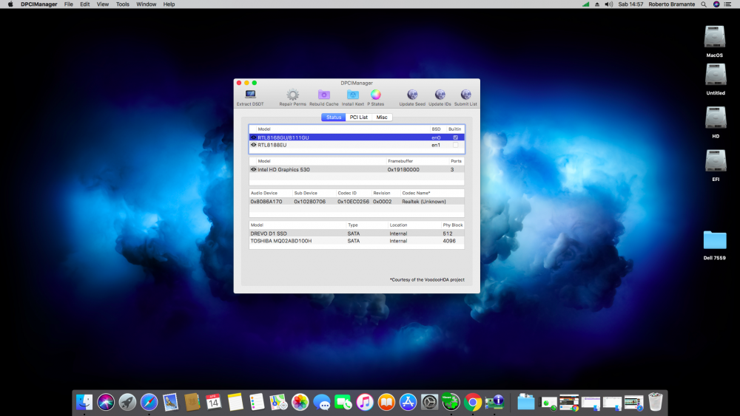
Task: Open Finder from the Dock
Action: click(x=84, y=403)
